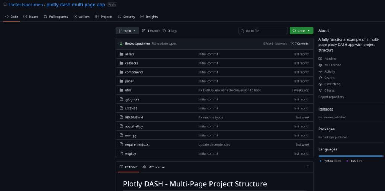385x191 pixels.
Task: Open the Security tab
Action: 126,17
